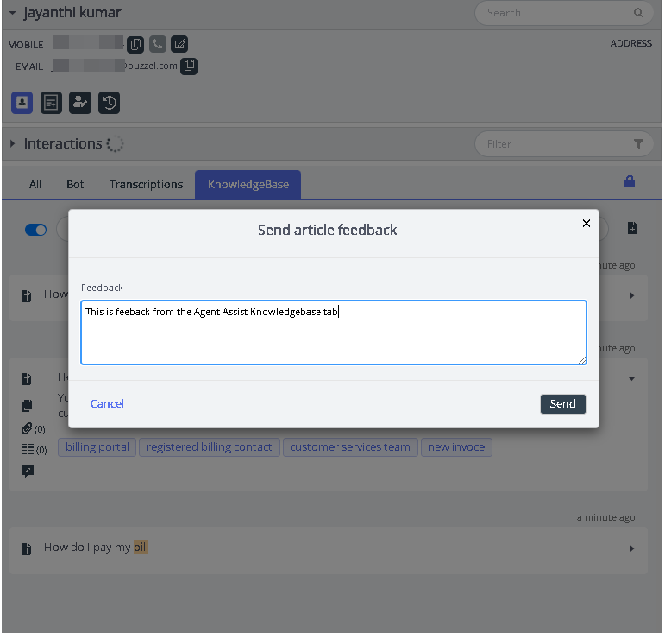This screenshot has width=665, height=633.
Task: Click the blue padlock icon
Action: 630,181
